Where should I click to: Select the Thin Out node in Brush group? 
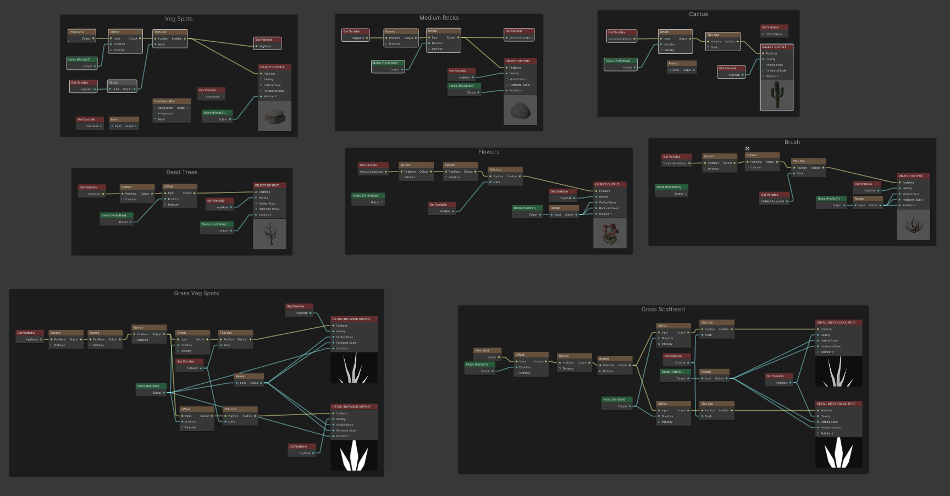[x=809, y=168]
